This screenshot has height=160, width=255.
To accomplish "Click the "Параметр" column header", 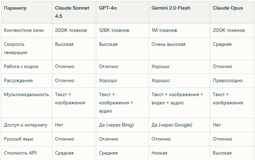I will click(15, 8).
